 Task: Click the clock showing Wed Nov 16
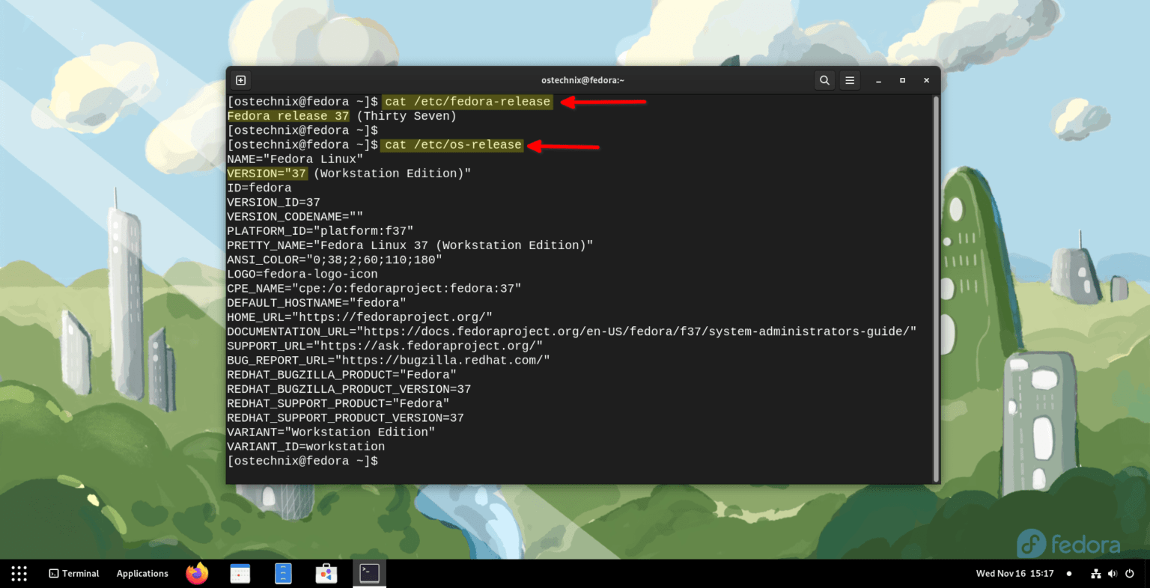[x=1014, y=573]
